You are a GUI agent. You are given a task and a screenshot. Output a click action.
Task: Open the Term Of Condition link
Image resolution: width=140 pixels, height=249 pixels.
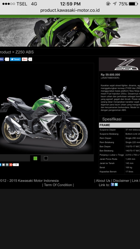coord(58,185)
